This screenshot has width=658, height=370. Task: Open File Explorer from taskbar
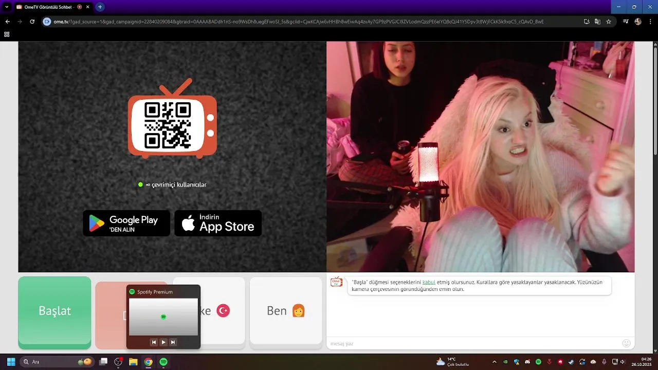pyautogui.click(x=133, y=362)
